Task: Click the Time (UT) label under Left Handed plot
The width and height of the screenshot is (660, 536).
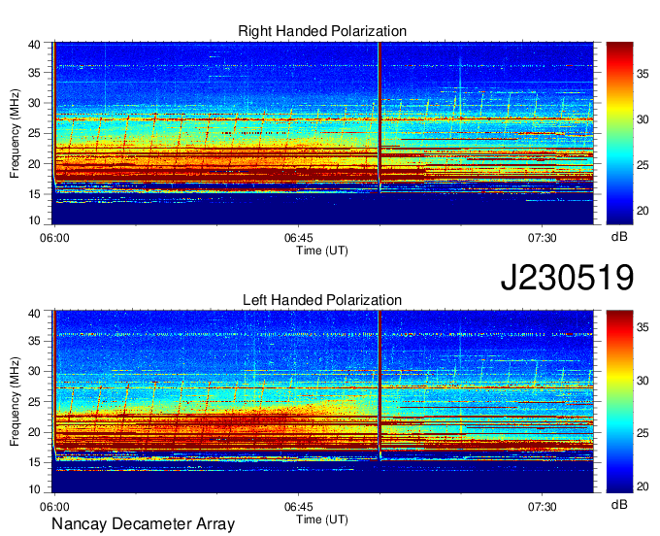Action: [x=322, y=519]
